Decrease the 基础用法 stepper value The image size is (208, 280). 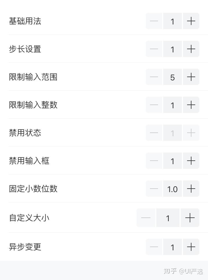coord(154,21)
